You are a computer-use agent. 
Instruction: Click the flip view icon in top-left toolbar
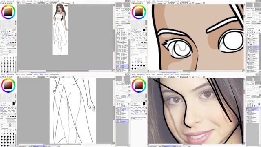coord(62,3)
